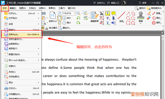
Task: Select the sound annotation speaker tool
Action: tap(113, 23)
